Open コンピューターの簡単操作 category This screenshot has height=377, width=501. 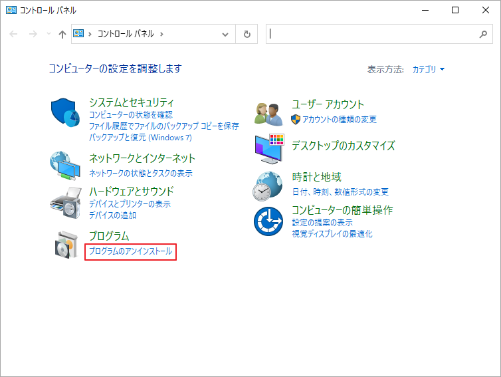click(342, 210)
